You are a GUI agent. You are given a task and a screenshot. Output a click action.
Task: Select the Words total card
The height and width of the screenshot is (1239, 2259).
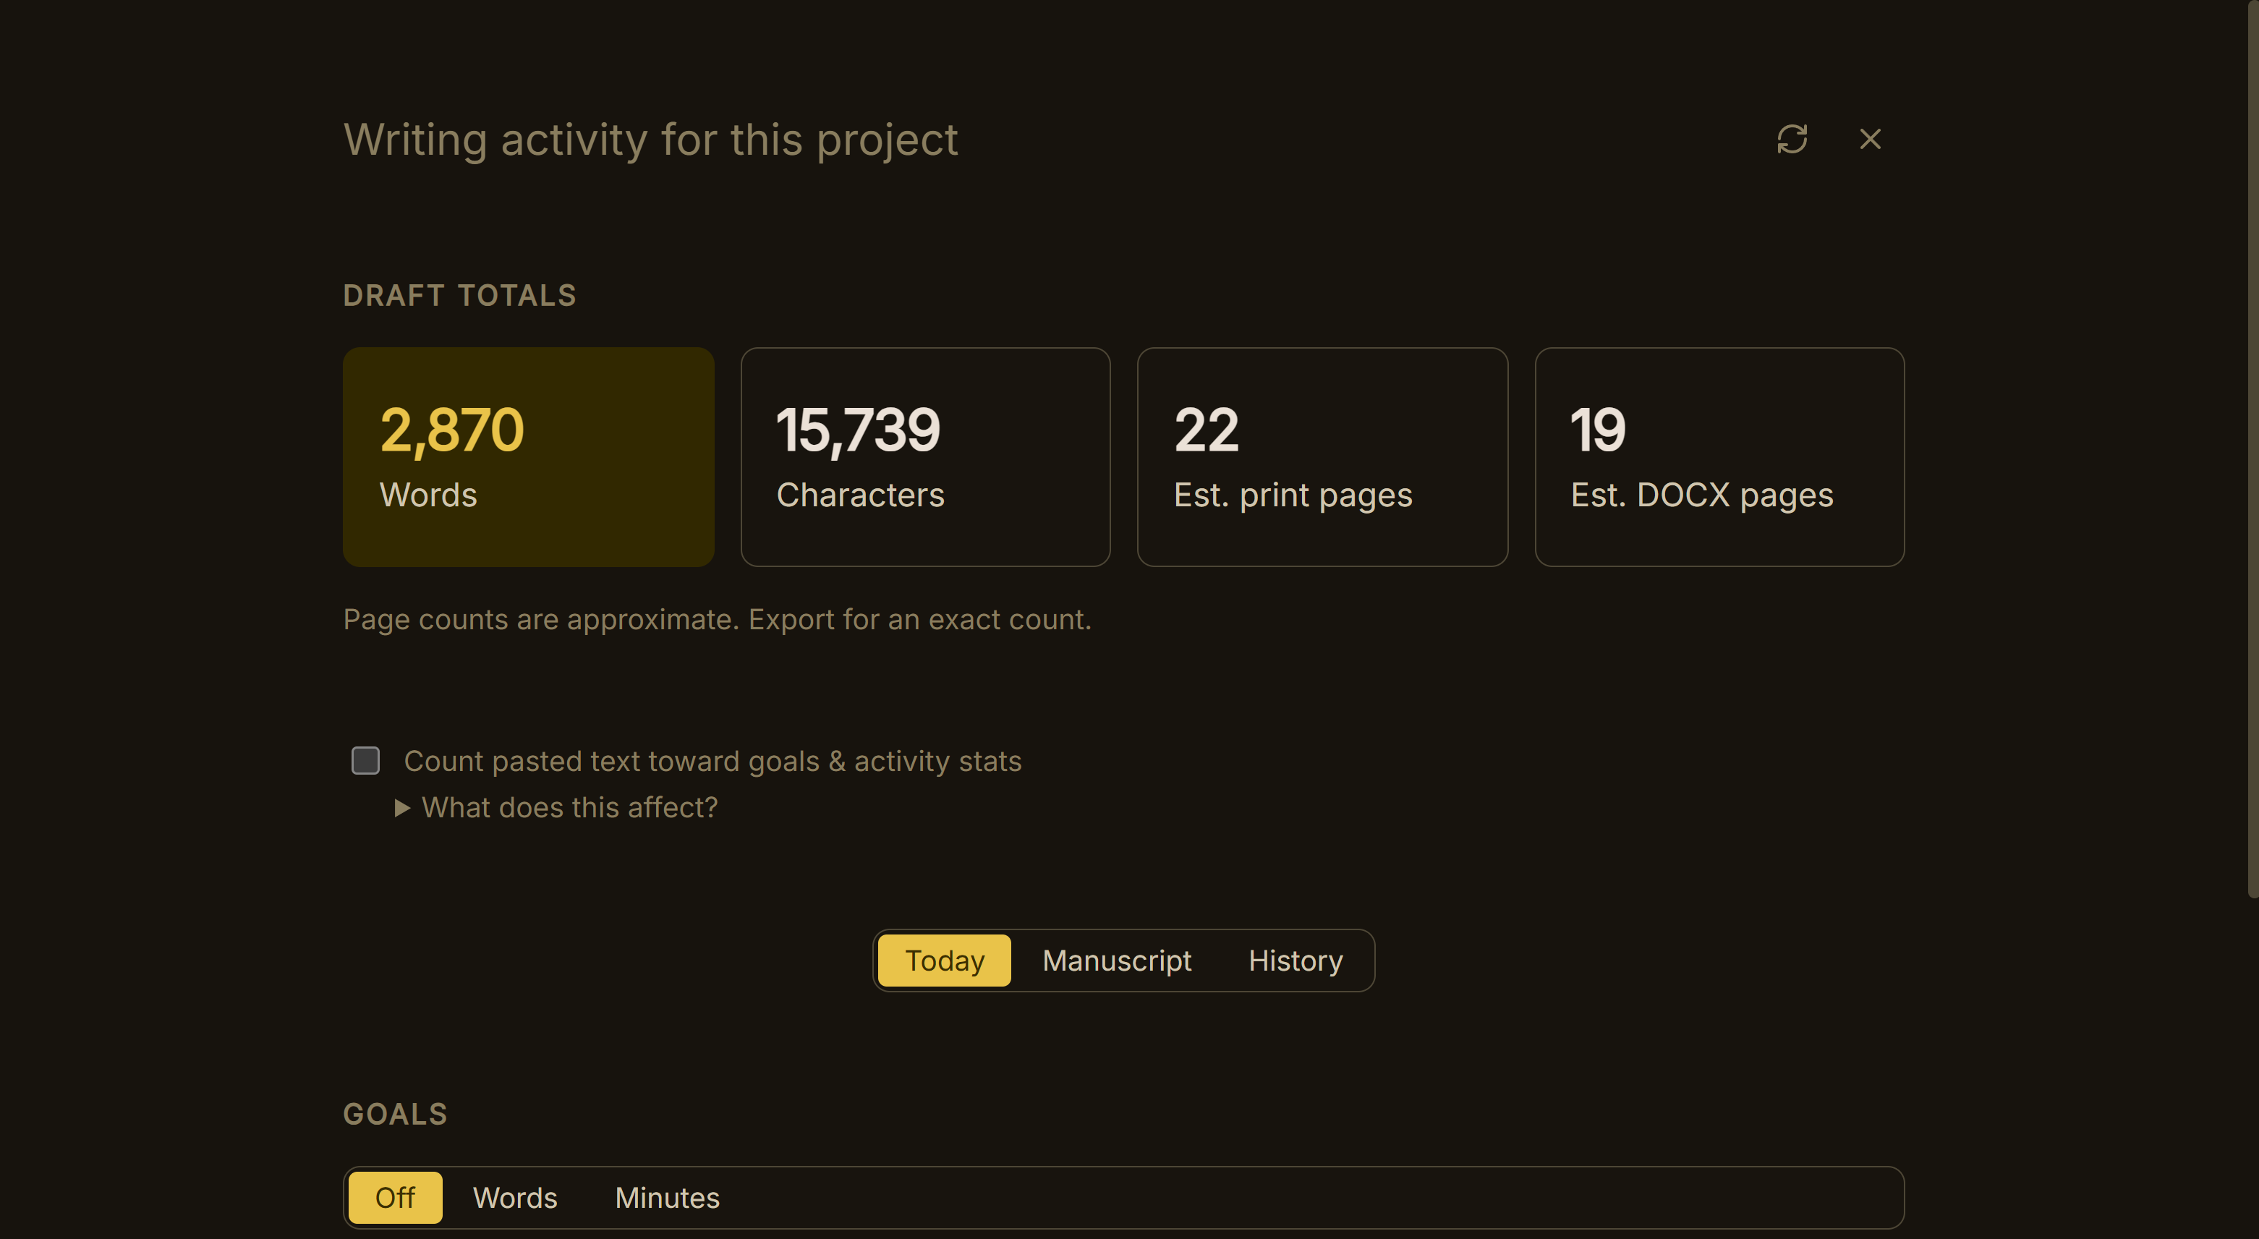(529, 457)
